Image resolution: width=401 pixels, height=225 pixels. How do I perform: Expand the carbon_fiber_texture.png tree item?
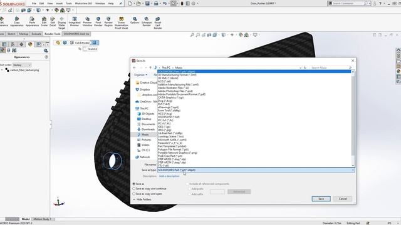(2, 70)
